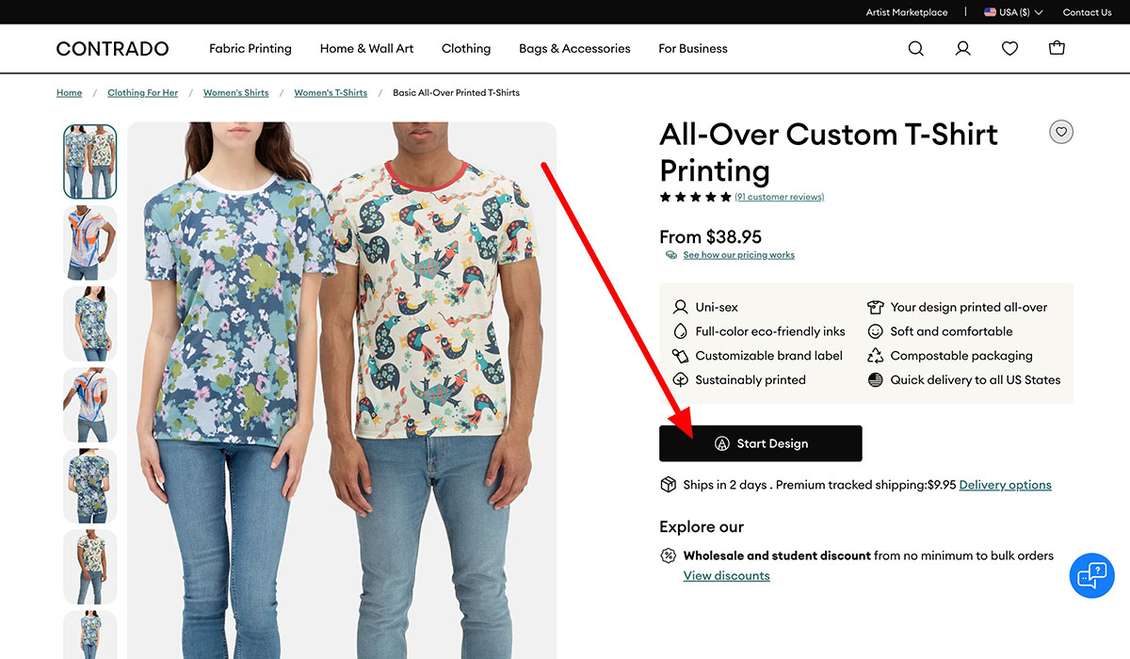Click the View discounts link
The height and width of the screenshot is (659, 1130).
coord(726,576)
